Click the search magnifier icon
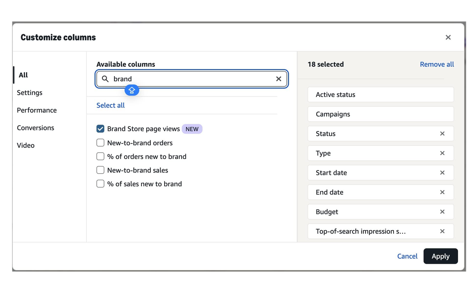Image resolution: width=469 pixels, height=293 pixels. 105,79
